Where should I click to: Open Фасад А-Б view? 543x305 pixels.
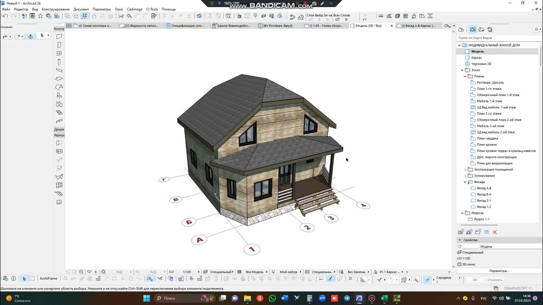pos(484,188)
